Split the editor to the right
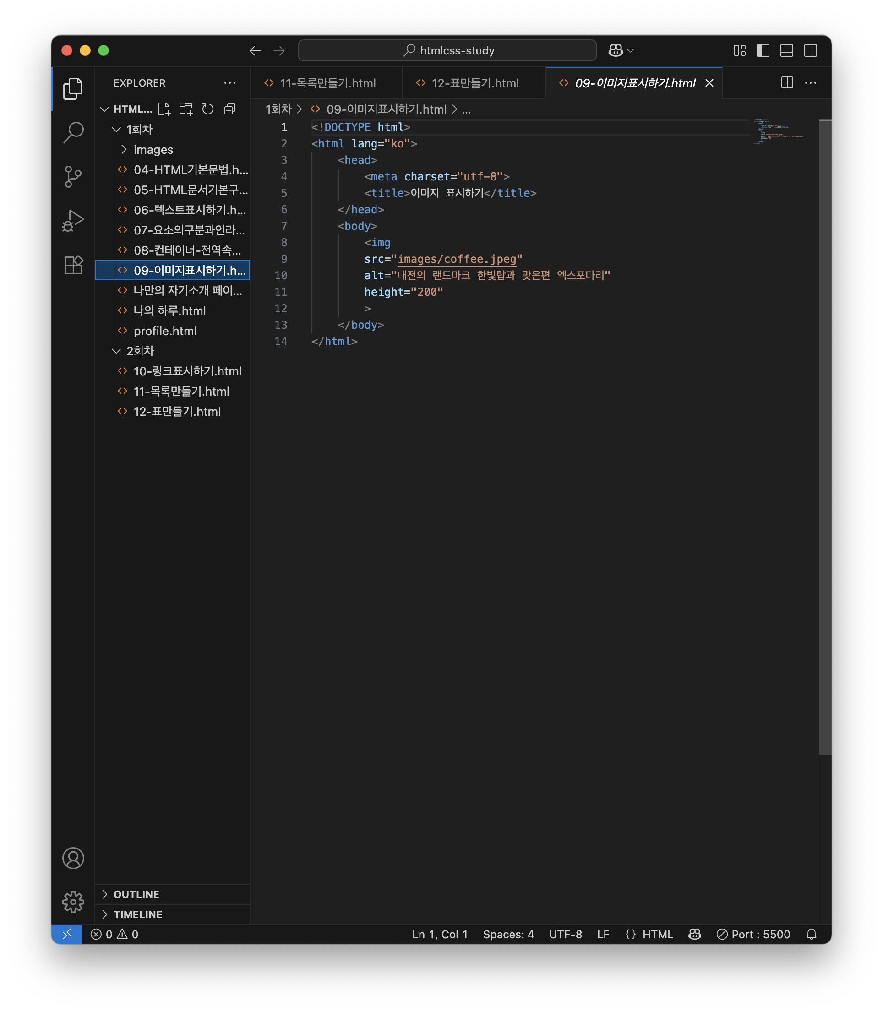Viewport: 883px width, 1012px height. tap(787, 83)
